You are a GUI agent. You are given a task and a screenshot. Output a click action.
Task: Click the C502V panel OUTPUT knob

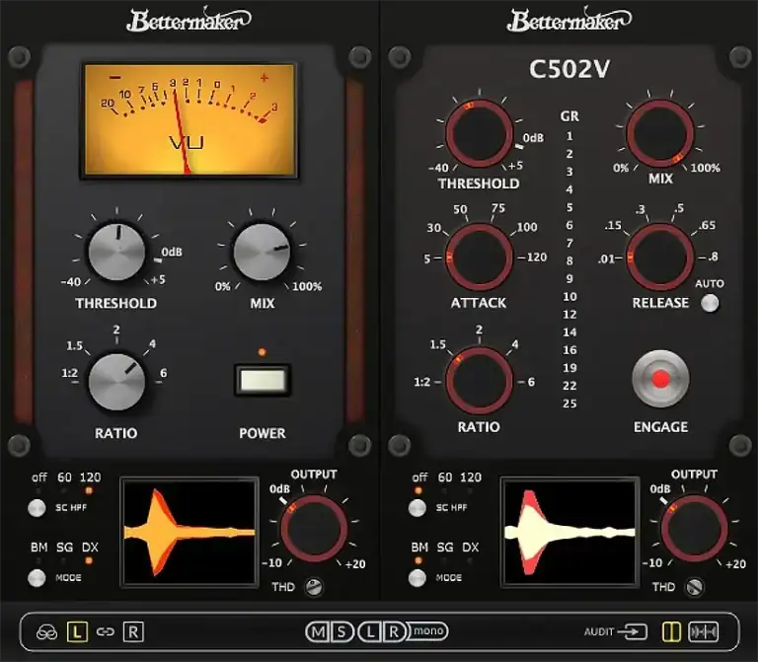tap(694, 528)
